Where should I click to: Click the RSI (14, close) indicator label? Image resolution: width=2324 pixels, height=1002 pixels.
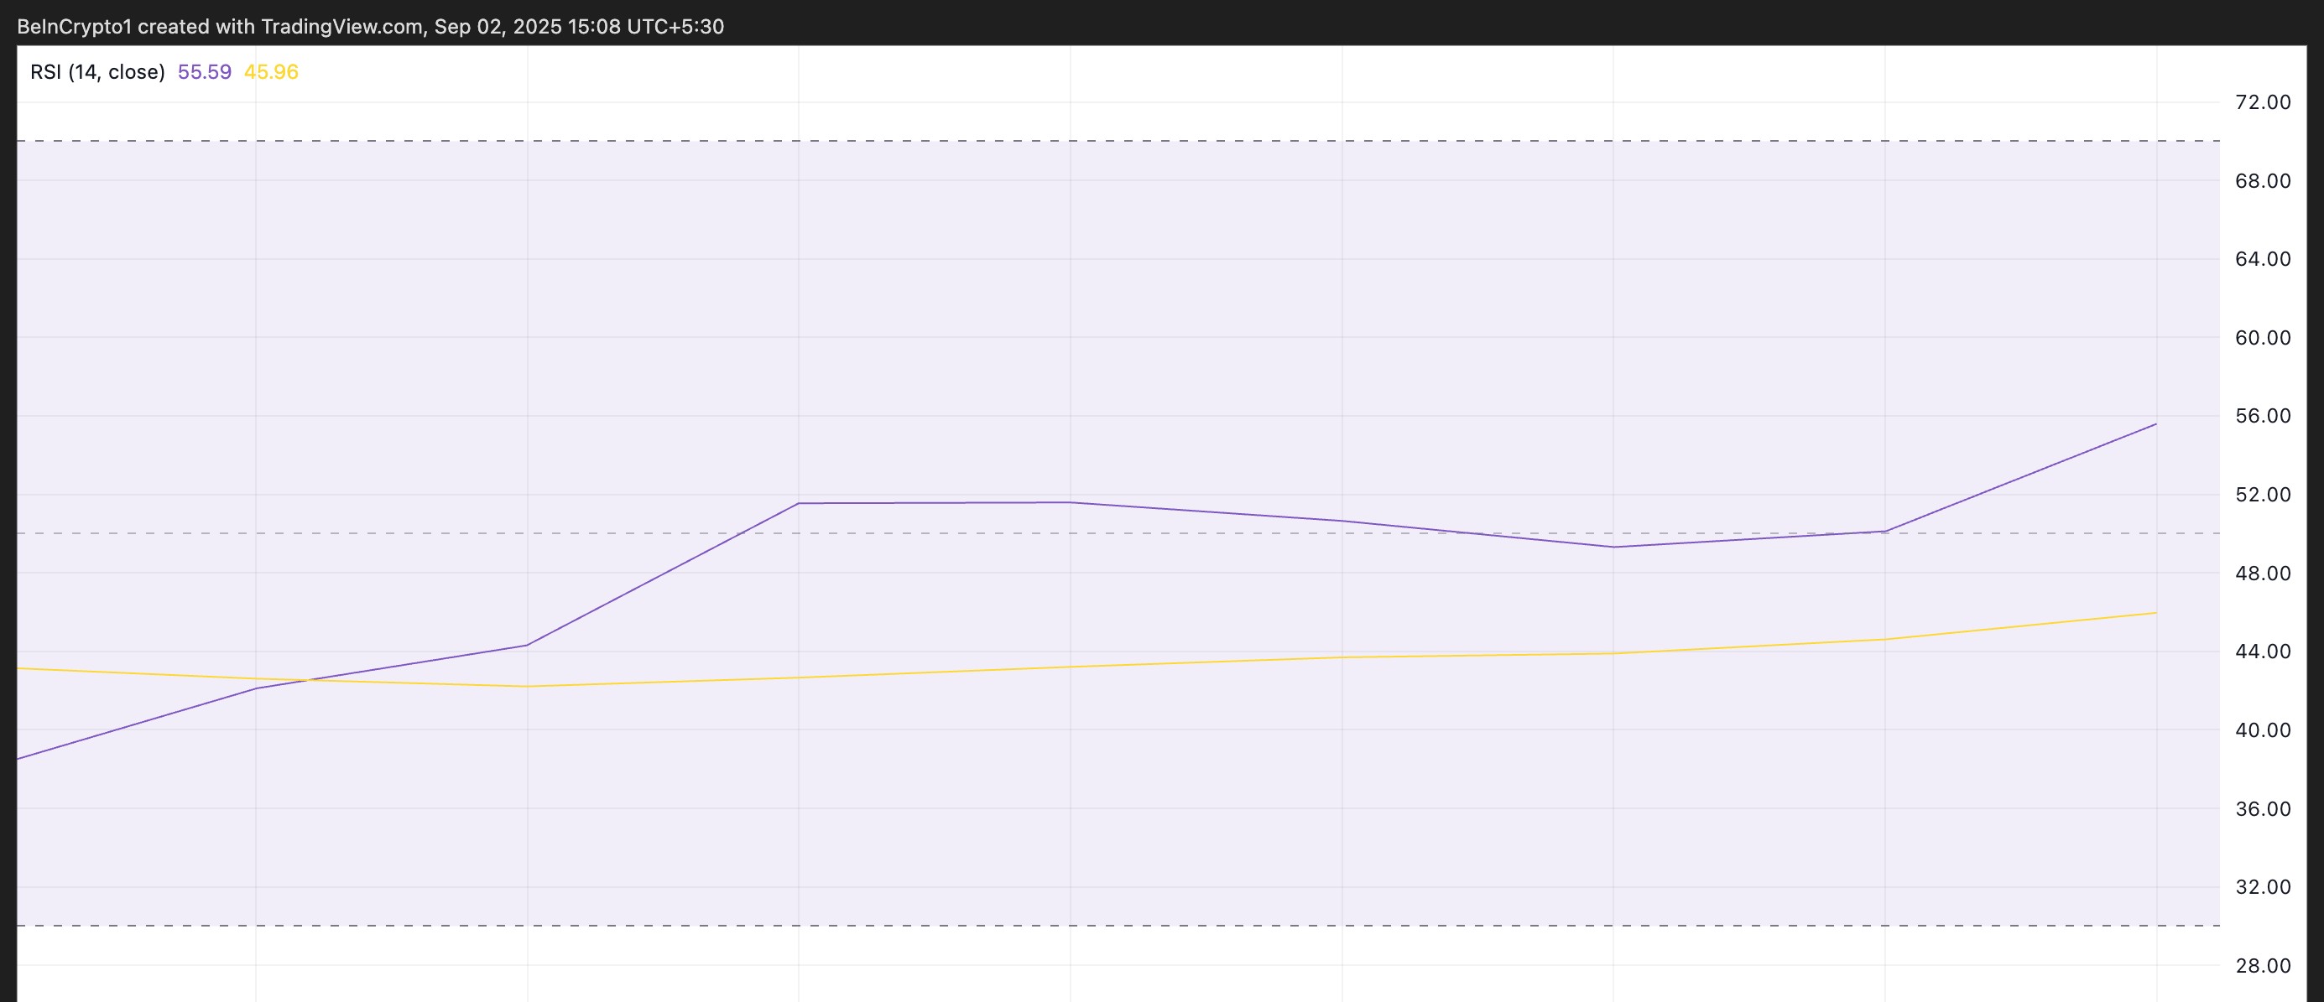click(x=97, y=72)
